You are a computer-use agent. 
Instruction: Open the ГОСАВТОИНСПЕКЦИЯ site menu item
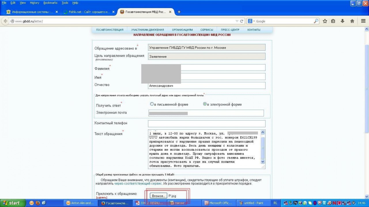pos(110,30)
